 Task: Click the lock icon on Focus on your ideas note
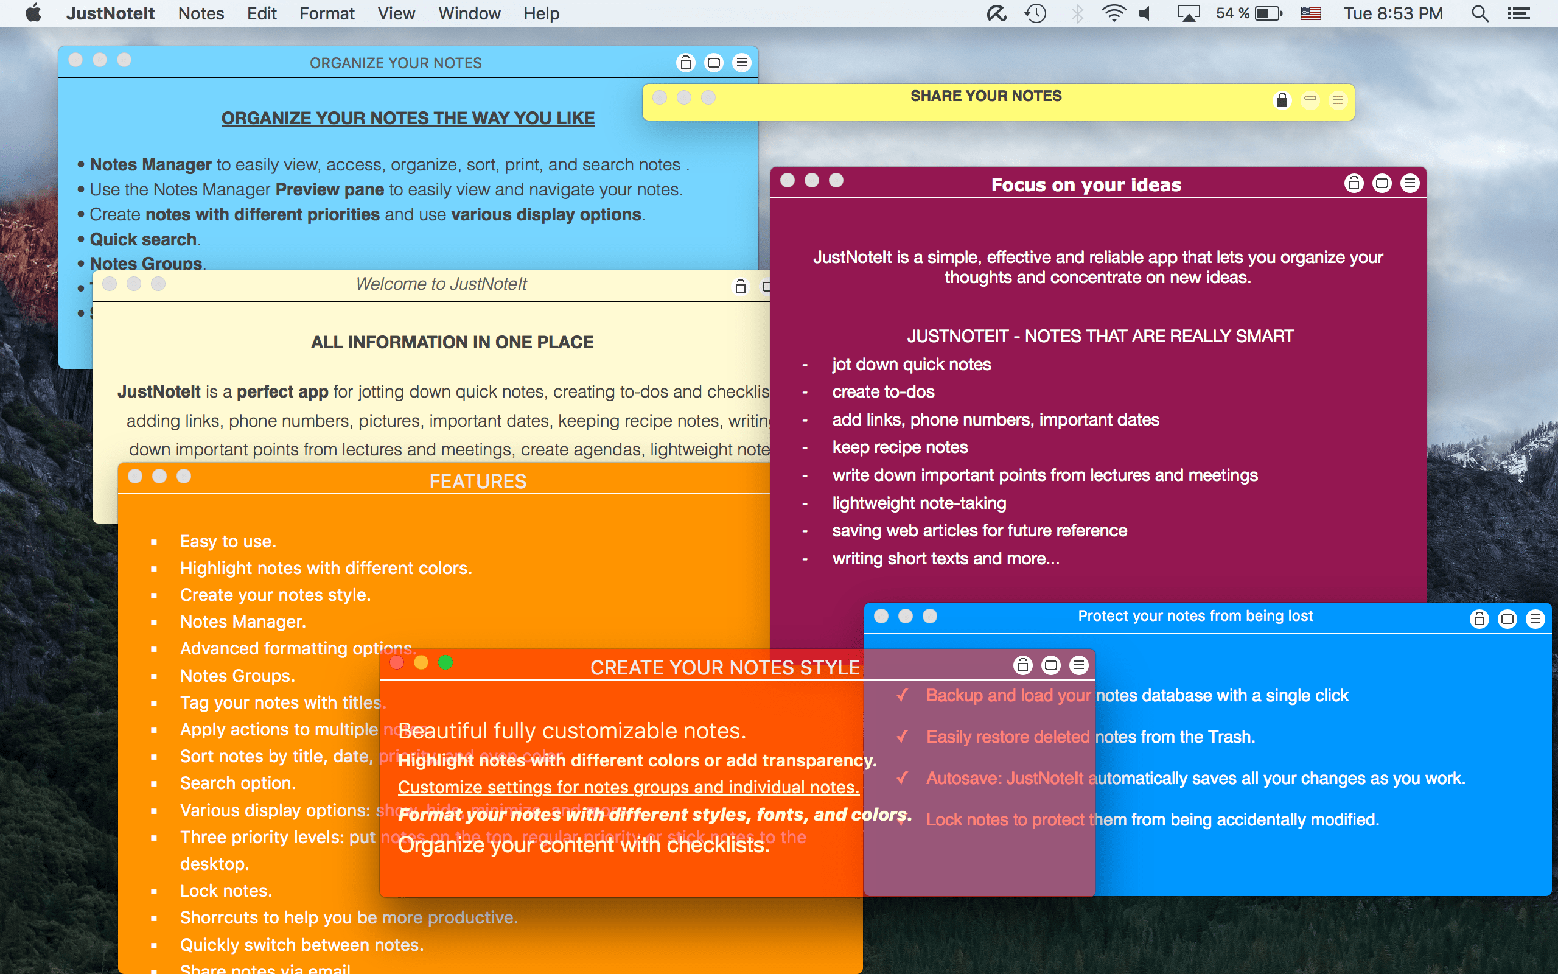1354,184
